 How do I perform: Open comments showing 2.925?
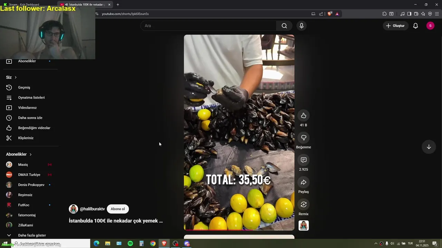coord(304,160)
